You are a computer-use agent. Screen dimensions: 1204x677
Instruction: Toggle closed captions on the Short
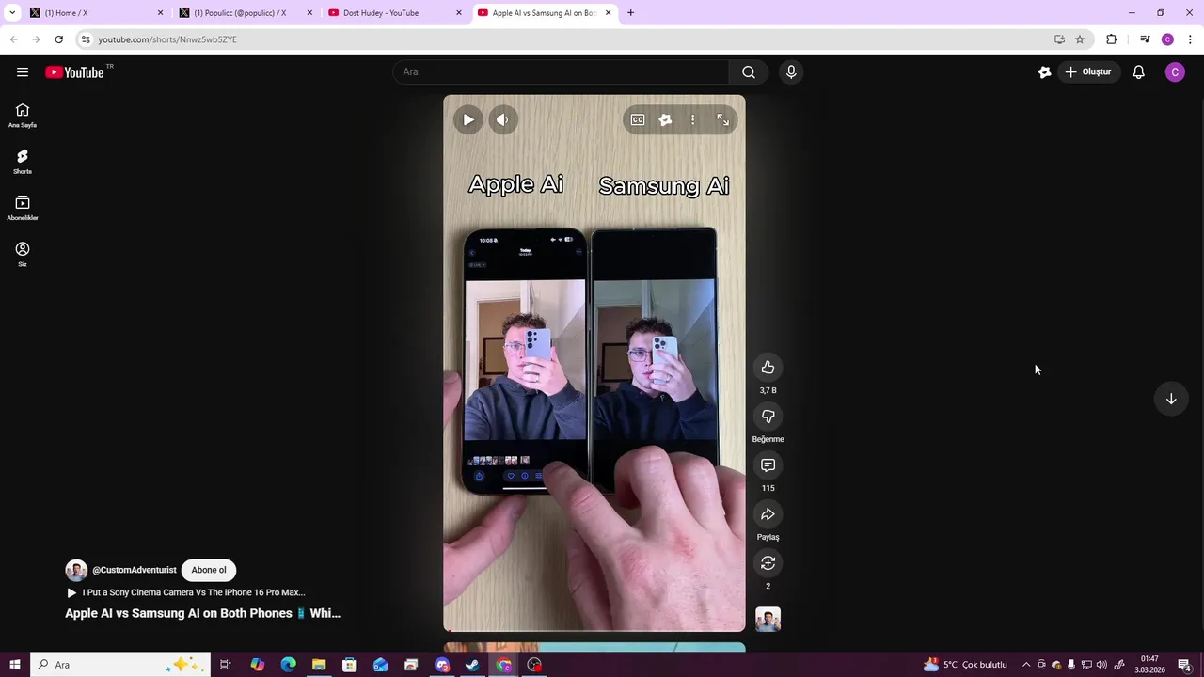click(x=638, y=119)
